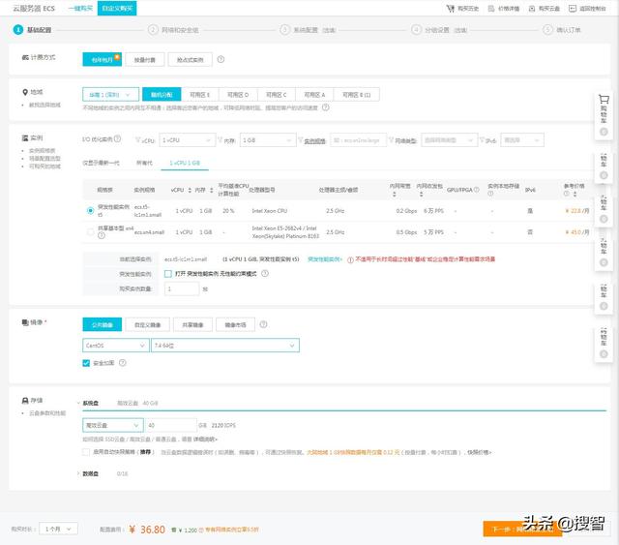The image size is (619, 545).
Task: Expand the 数据盘 section
Action: 78,473
